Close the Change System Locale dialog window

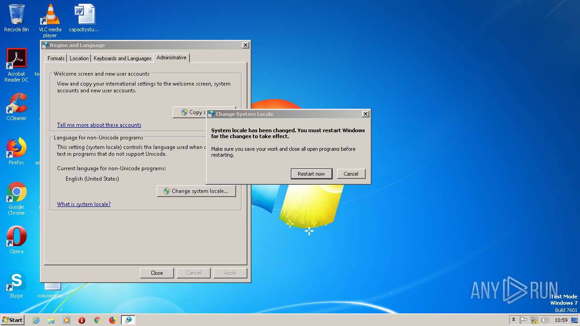366,114
